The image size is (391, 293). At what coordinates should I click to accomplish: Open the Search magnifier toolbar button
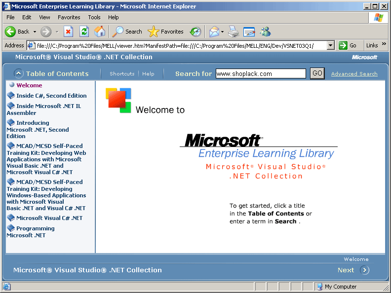(x=127, y=32)
